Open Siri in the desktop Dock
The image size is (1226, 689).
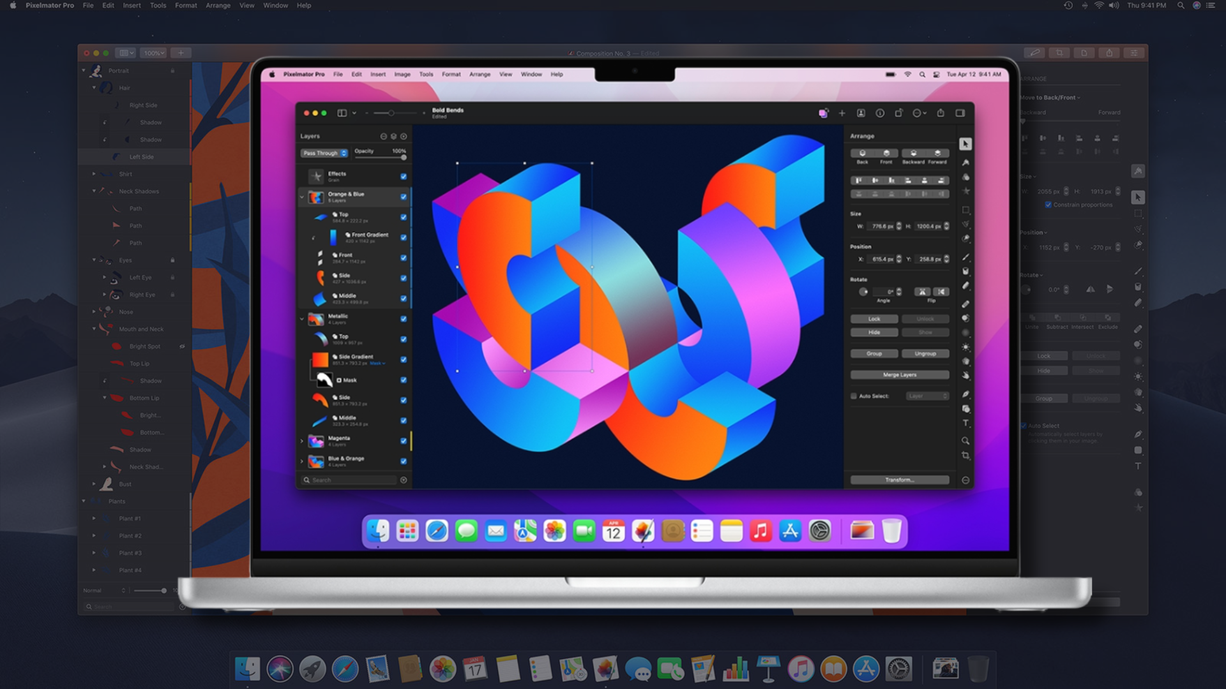280,669
